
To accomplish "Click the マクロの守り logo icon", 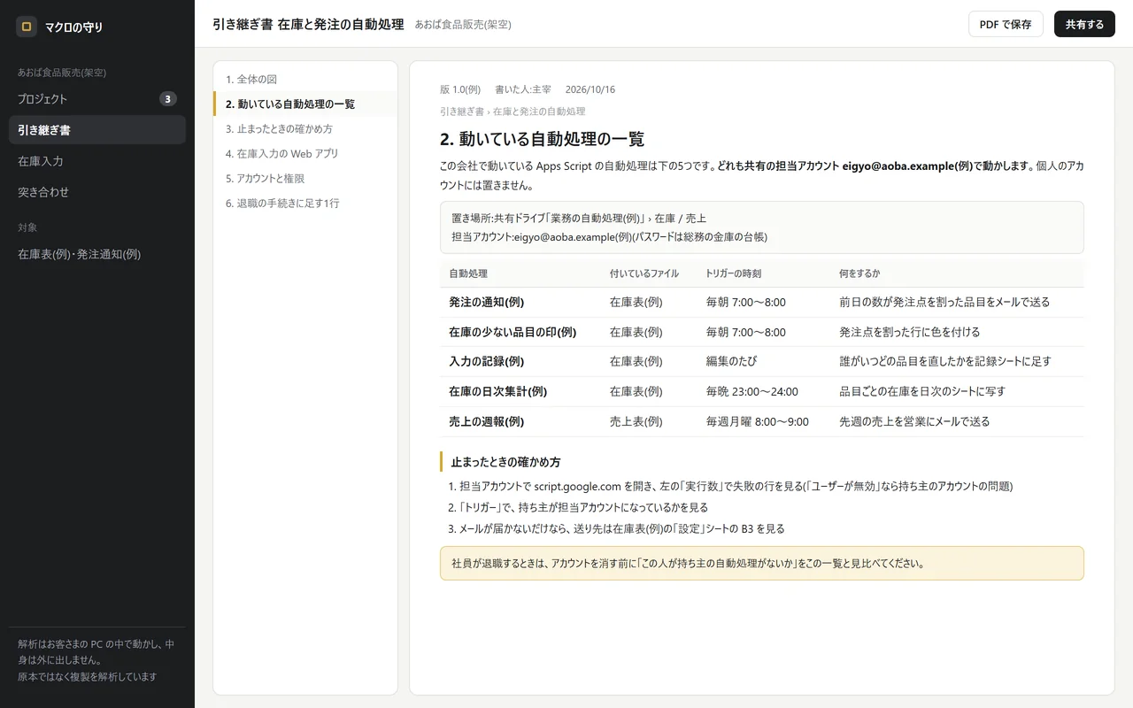I will [x=27, y=27].
